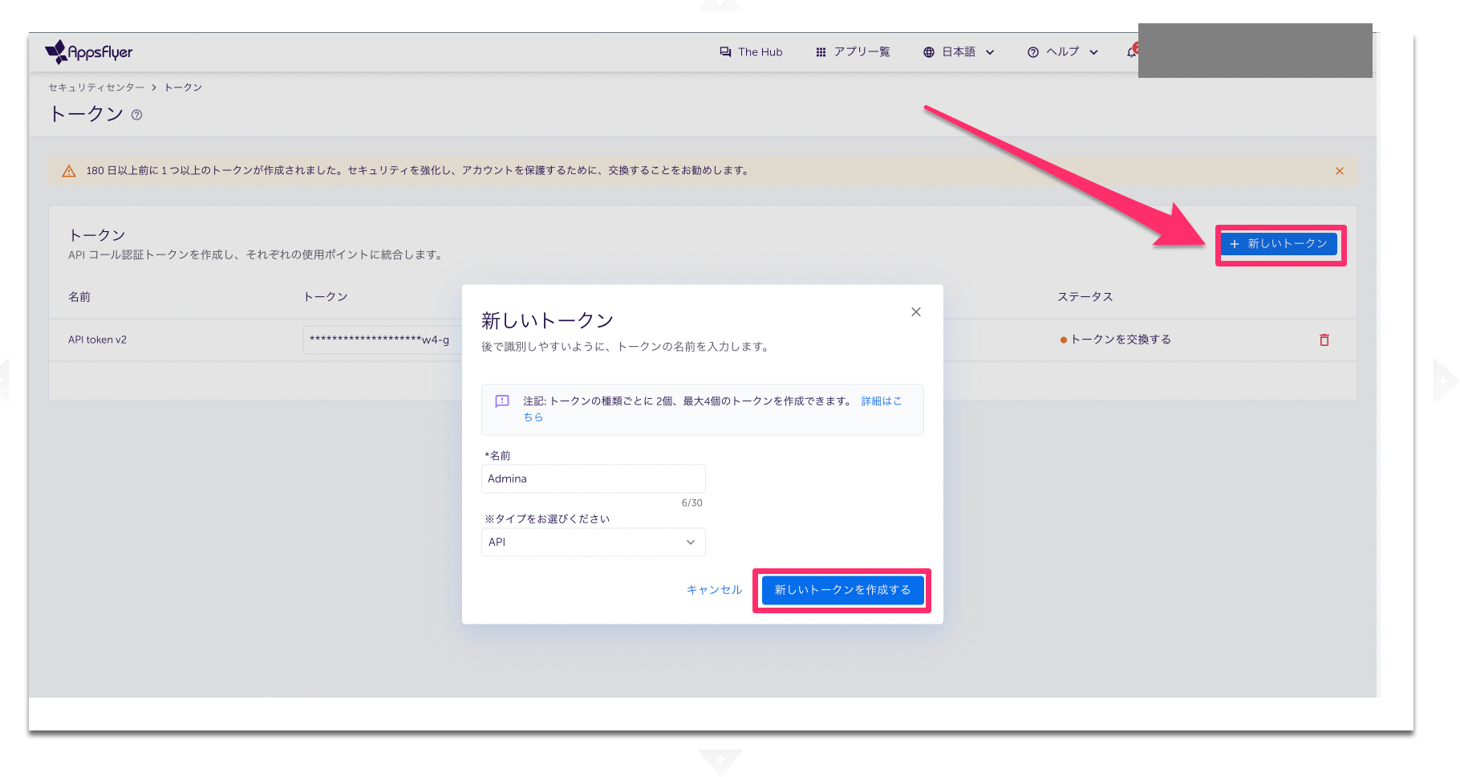The height and width of the screenshot is (777, 1460).
Task: Dismiss the 180-day token warning banner
Action: click(x=1340, y=171)
